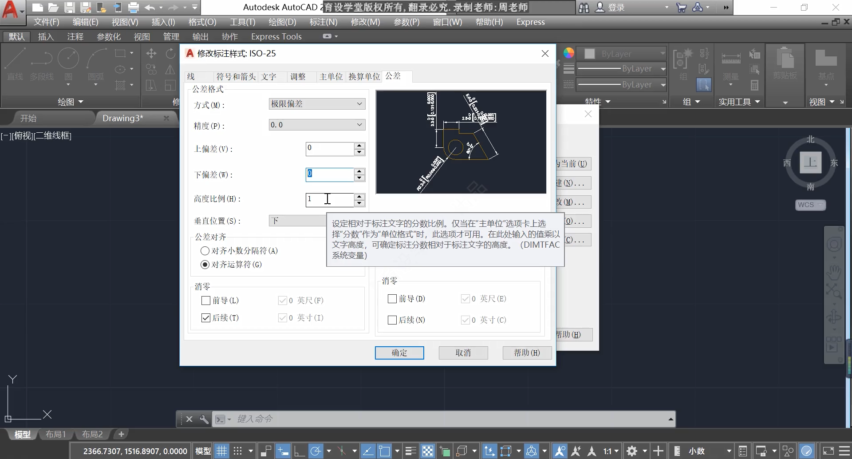Screen dimensions: 852x459
Task: Click the Save icon in quick access toolbar
Action: point(69,8)
